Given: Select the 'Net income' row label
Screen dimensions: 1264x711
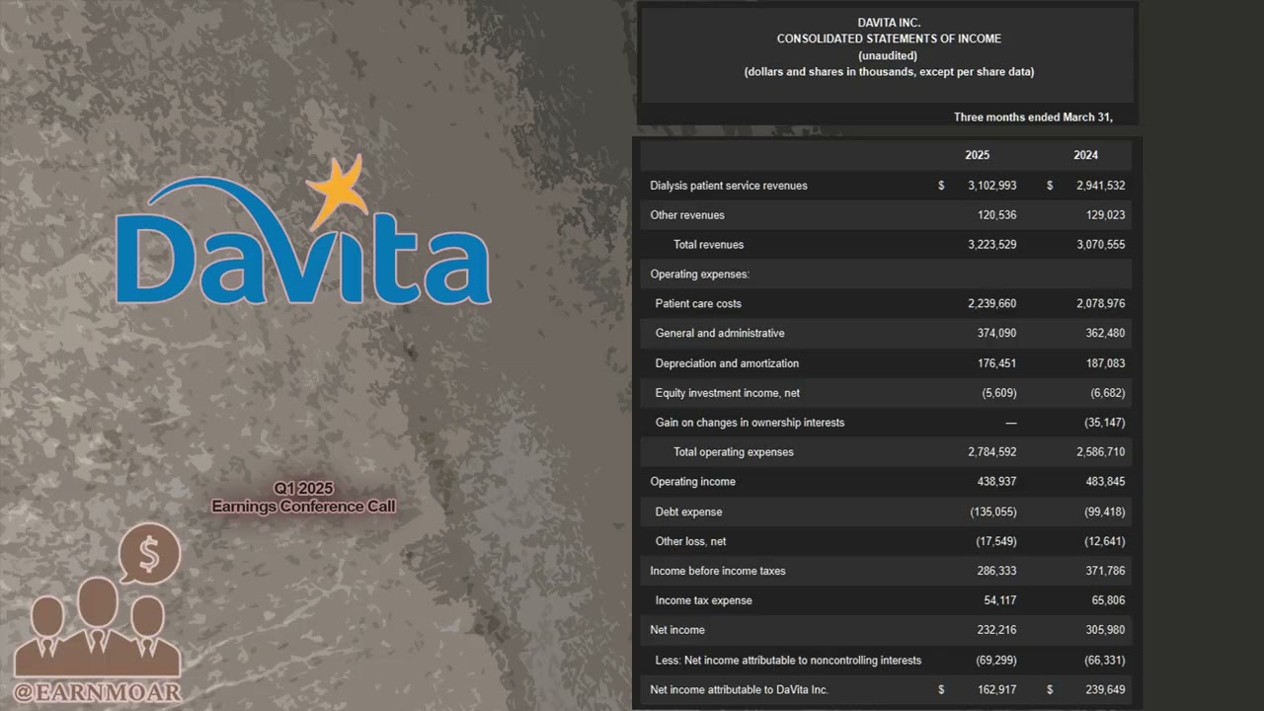Looking at the screenshot, I should (677, 630).
